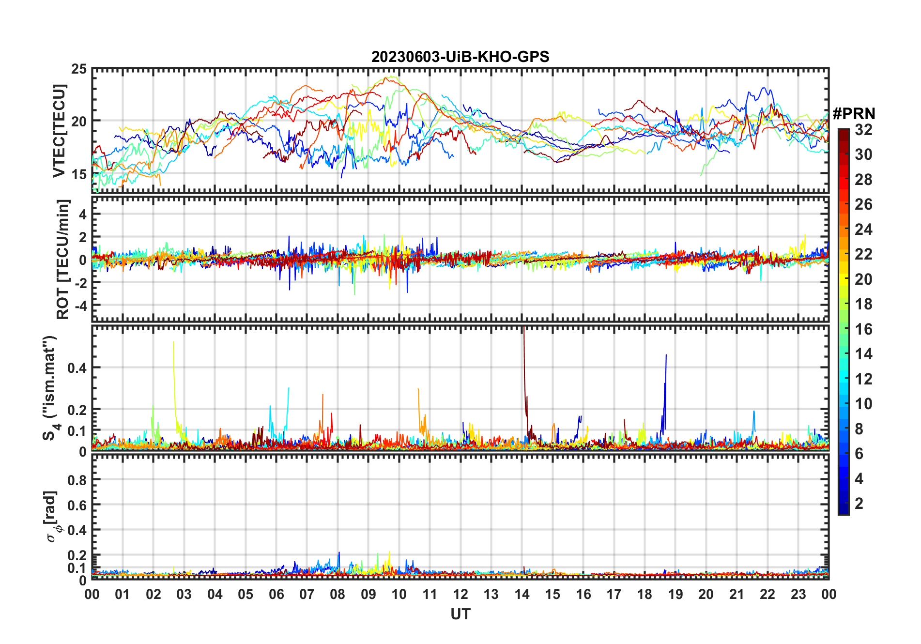Viewport: 921px width, 644px height.
Task: Click the PRN colorbar strip
Action: (843, 322)
